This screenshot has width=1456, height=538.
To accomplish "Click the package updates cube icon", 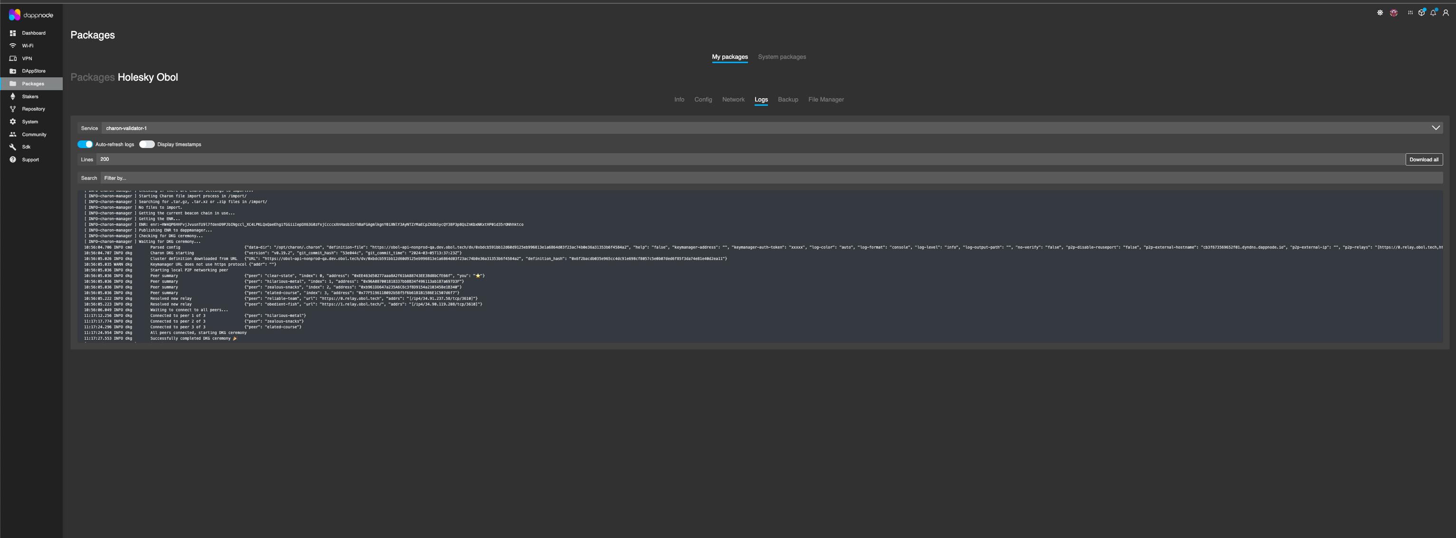I will tap(1421, 12).
